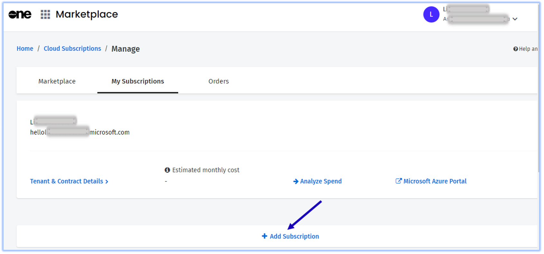Open the app launcher grid icon
This screenshot has height=254, width=544.
pos(45,14)
